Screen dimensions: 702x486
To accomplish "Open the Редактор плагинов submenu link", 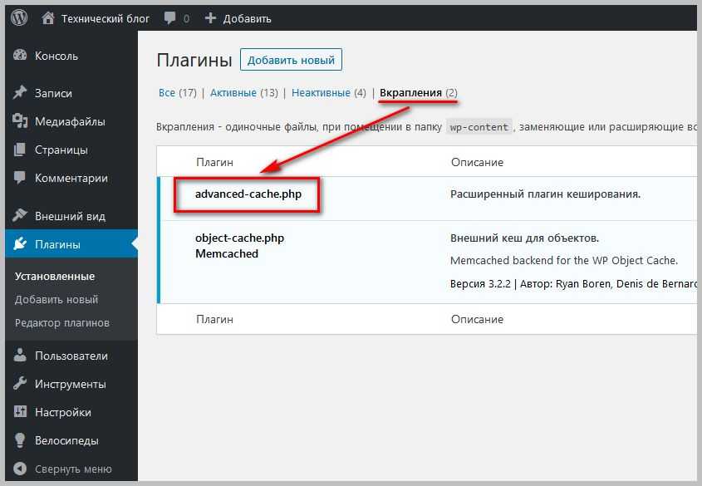I will [62, 323].
